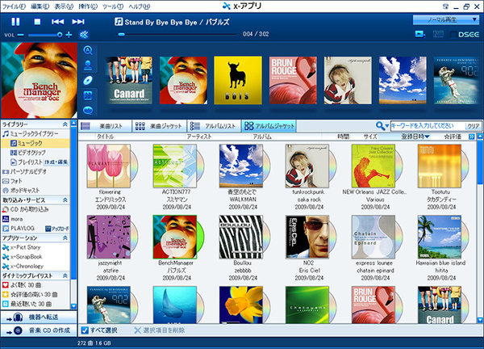
Task: Switch to the 楽曲リスト tab
Action: (x=105, y=126)
